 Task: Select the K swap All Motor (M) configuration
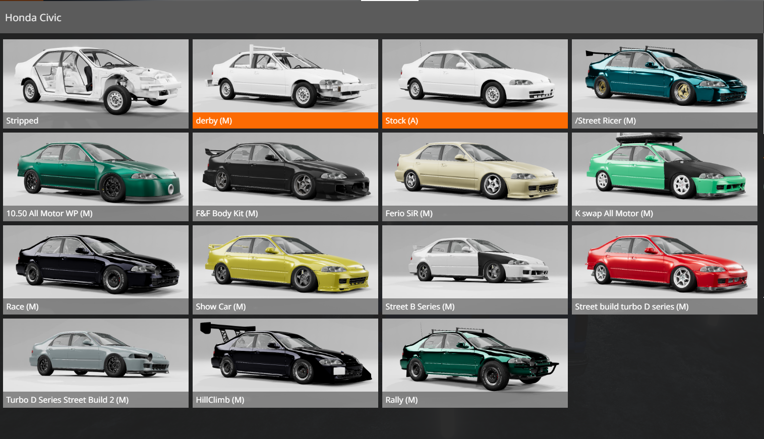pyautogui.click(x=665, y=177)
